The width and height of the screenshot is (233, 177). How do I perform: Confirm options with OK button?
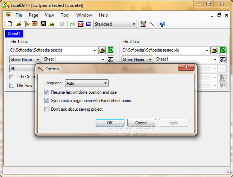[110, 123]
